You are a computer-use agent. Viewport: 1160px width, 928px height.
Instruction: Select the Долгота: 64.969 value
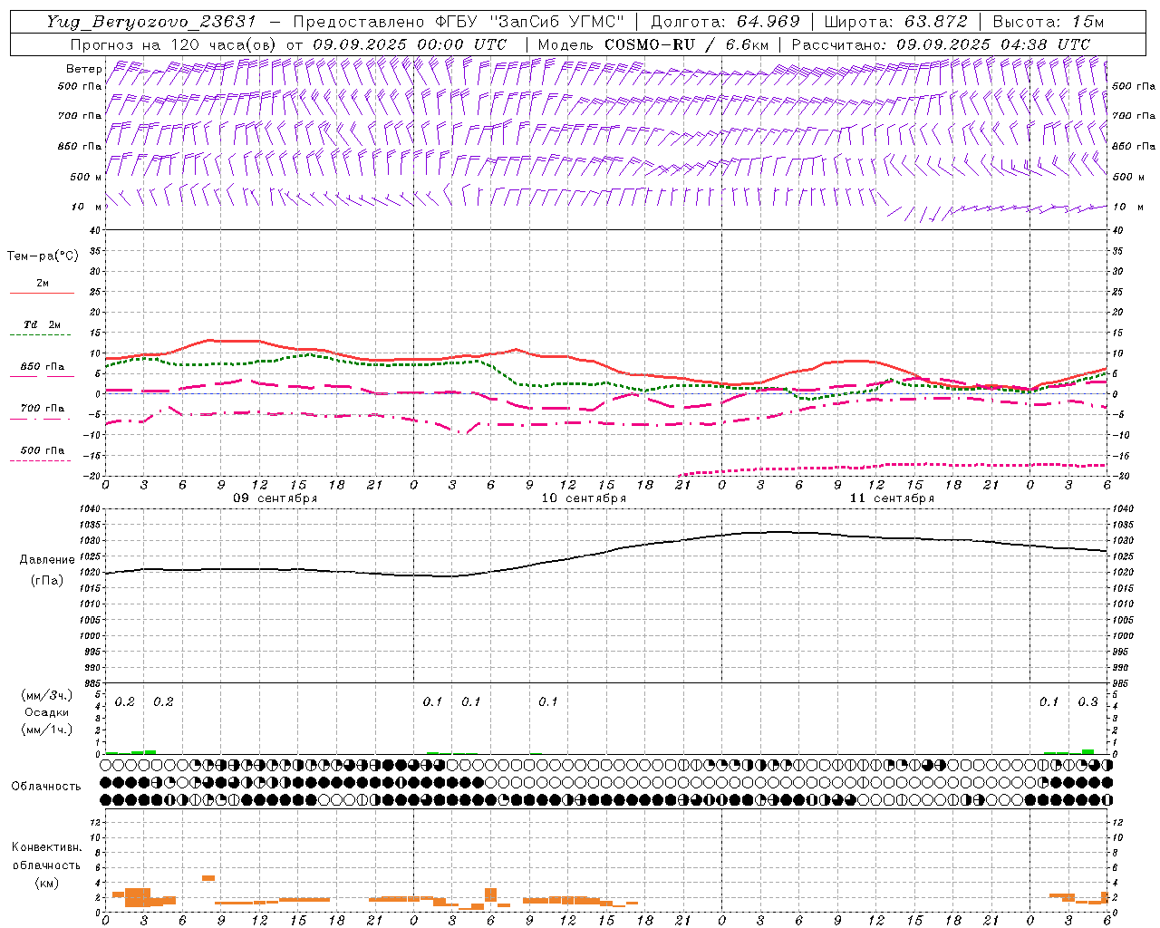(x=725, y=22)
